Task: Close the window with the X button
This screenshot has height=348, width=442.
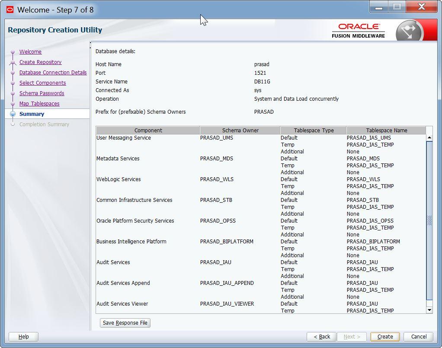Action: coord(421,7)
